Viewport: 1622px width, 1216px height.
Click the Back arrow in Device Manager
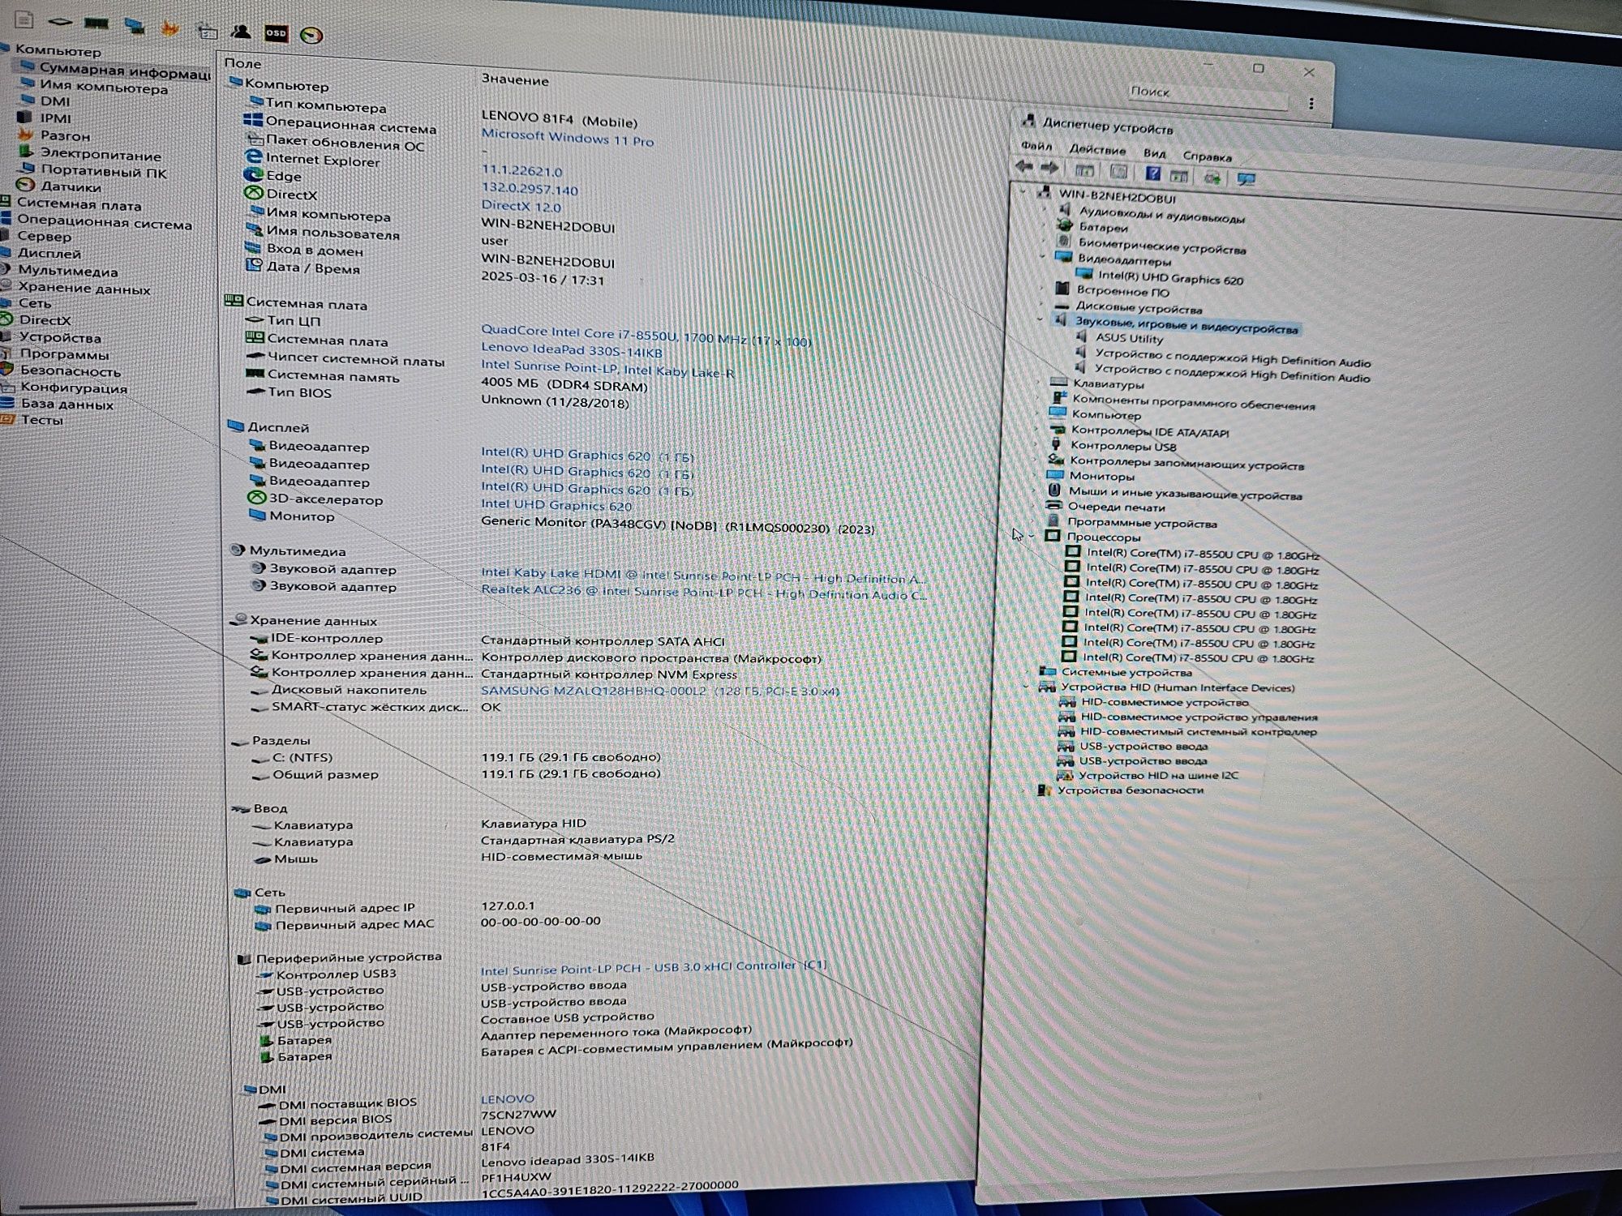(1024, 167)
